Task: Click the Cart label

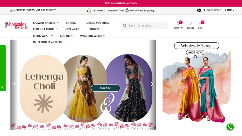Action: pos(200,28)
